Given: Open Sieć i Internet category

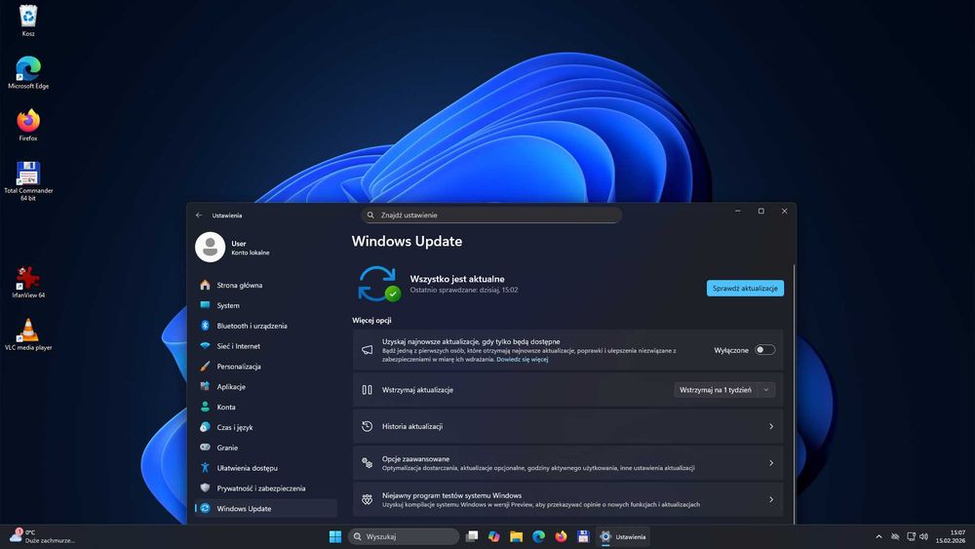Looking at the screenshot, I should coord(266,346).
